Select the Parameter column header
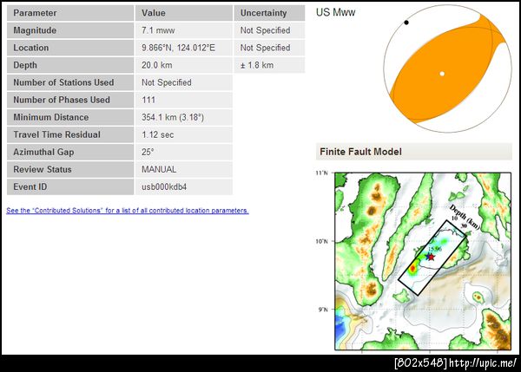 pos(70,13)
